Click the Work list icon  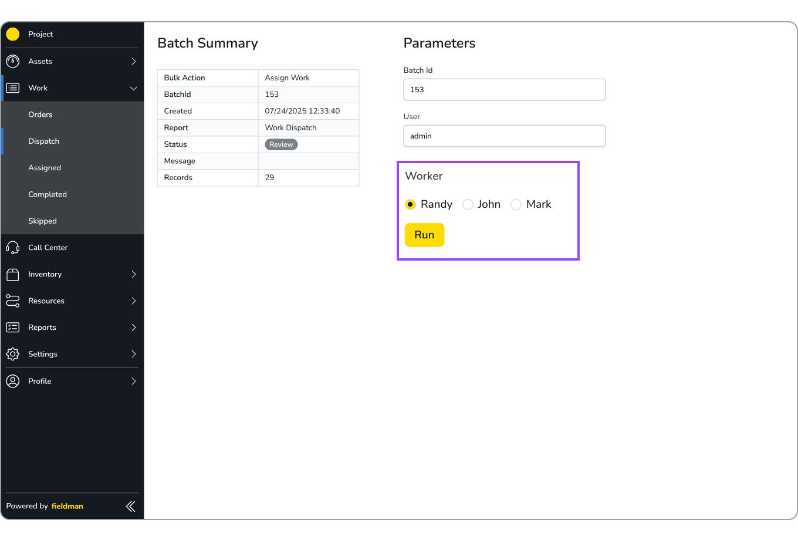click(12, 88)
